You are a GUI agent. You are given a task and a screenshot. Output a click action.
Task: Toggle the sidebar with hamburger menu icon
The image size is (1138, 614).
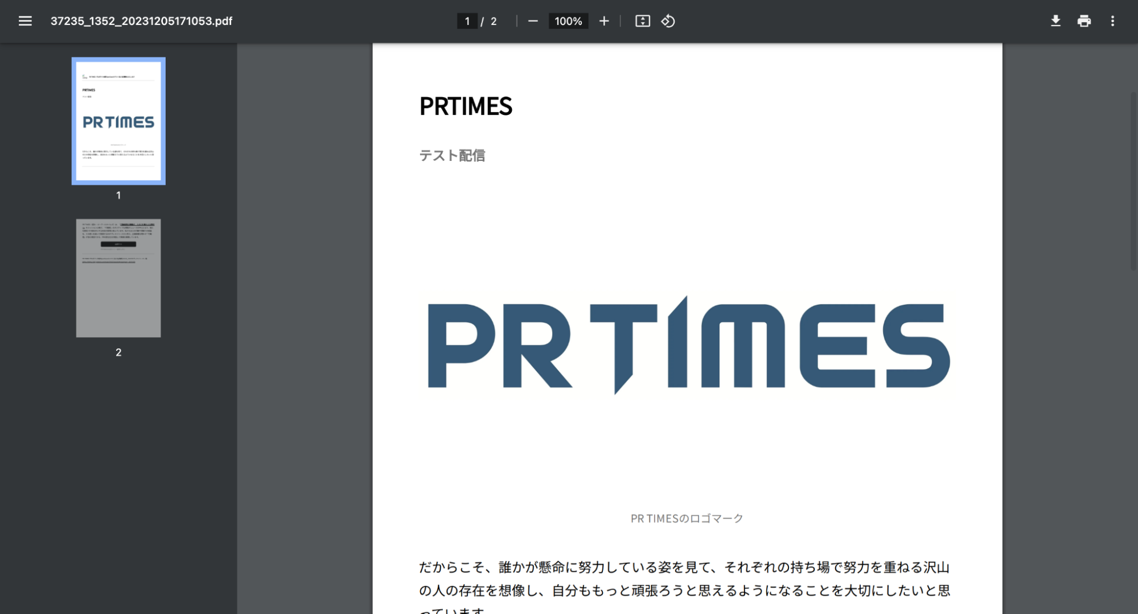pos(25,21)
